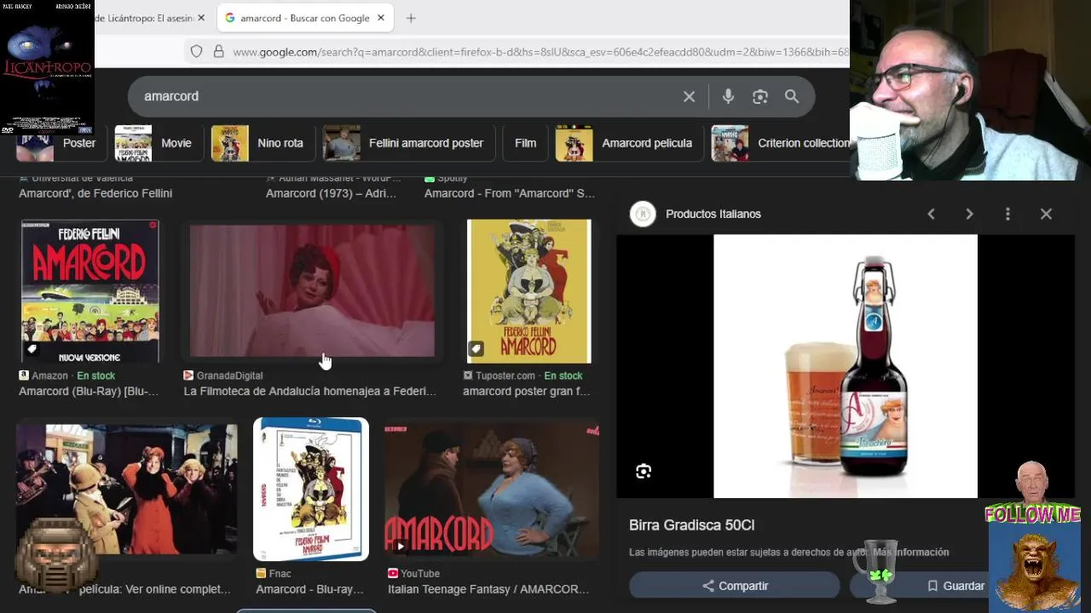Click 'amarcord poster gran f...' result title
1091x613 pixels.
526,392
